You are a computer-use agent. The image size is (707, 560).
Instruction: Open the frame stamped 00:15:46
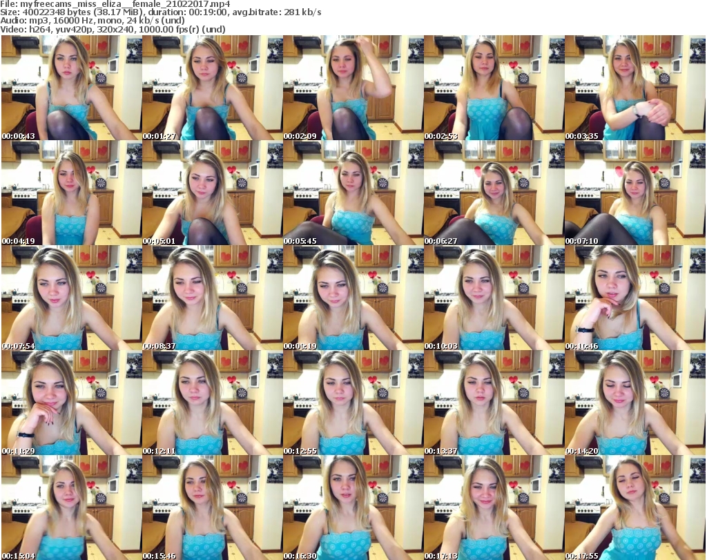[213, 508]
